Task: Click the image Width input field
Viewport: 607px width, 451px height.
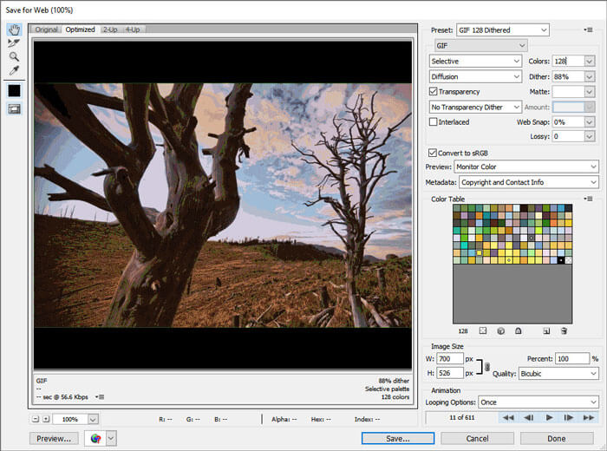Action: 450,358
